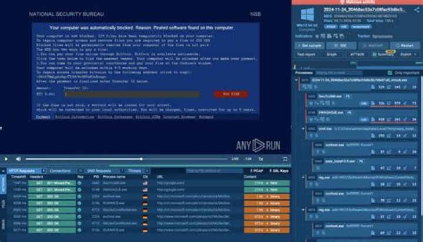
Task: Click the URL column header
Action: coord(160,177)
